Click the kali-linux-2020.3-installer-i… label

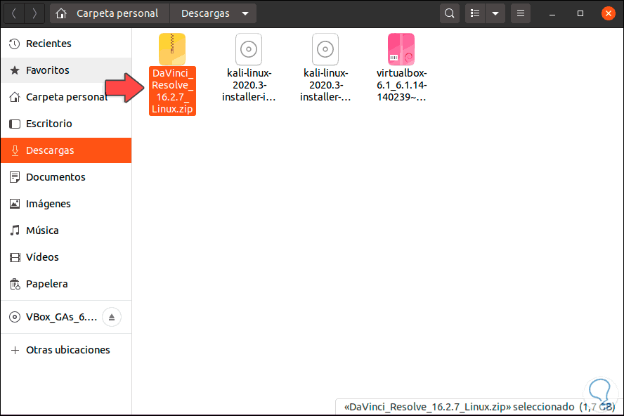coord(249,85)
